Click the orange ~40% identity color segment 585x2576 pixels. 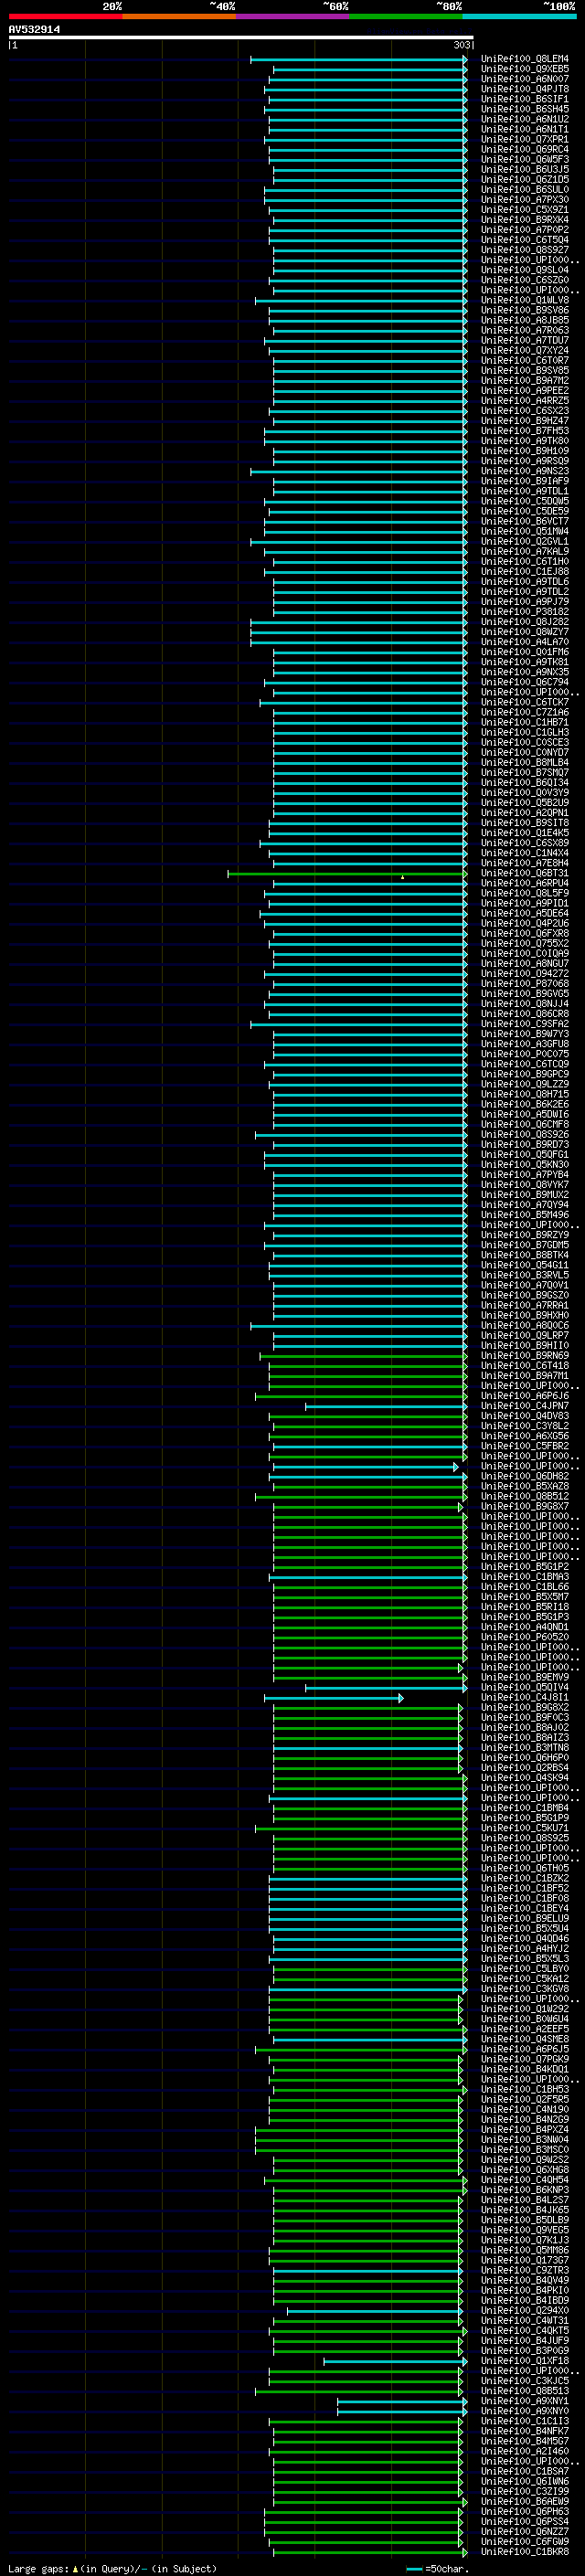click(x=179, y=16)
